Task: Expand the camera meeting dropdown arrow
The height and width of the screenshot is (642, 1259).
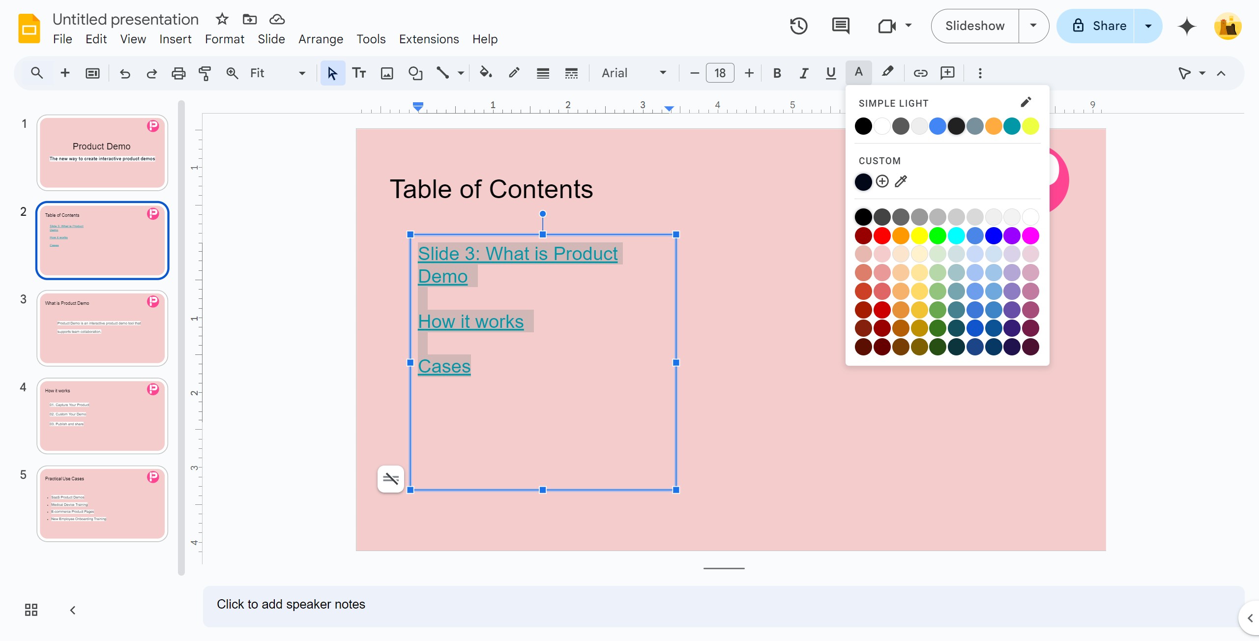Action: click(908, 26)
